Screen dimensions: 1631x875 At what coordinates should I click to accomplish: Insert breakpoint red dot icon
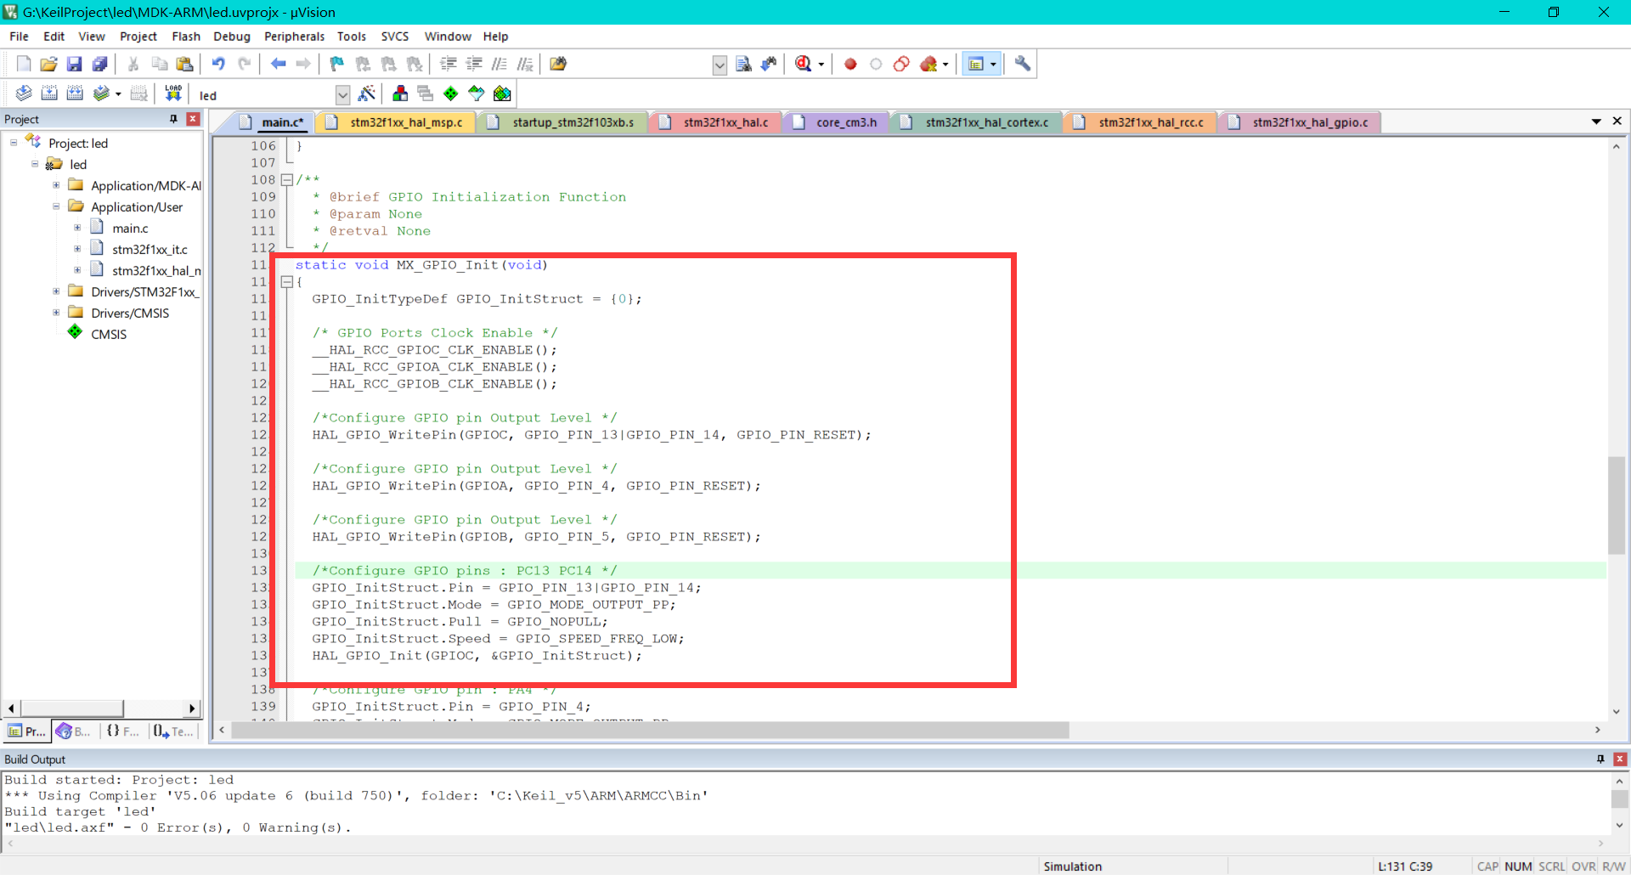click(x=850, y=64)
